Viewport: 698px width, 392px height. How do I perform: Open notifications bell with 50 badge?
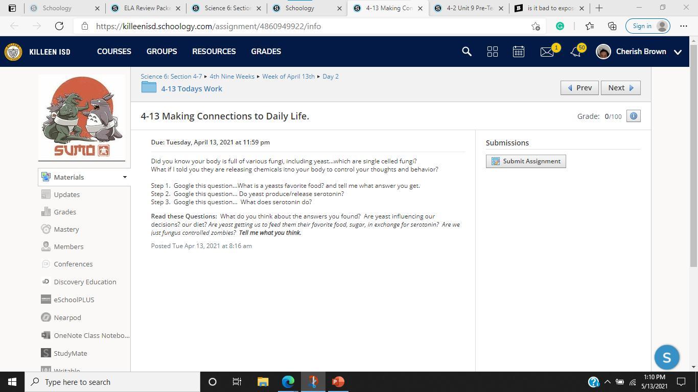point(575,52)
